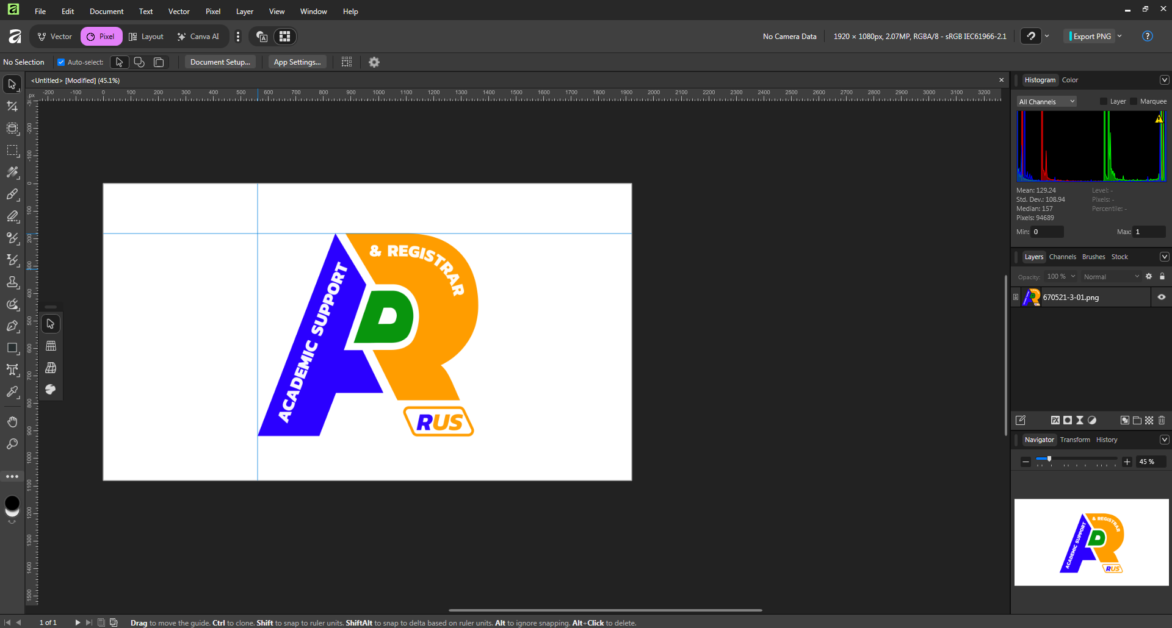Screen dimensions: 1172x628
Task: Select the Paint Brush tool
Action: 12,194
